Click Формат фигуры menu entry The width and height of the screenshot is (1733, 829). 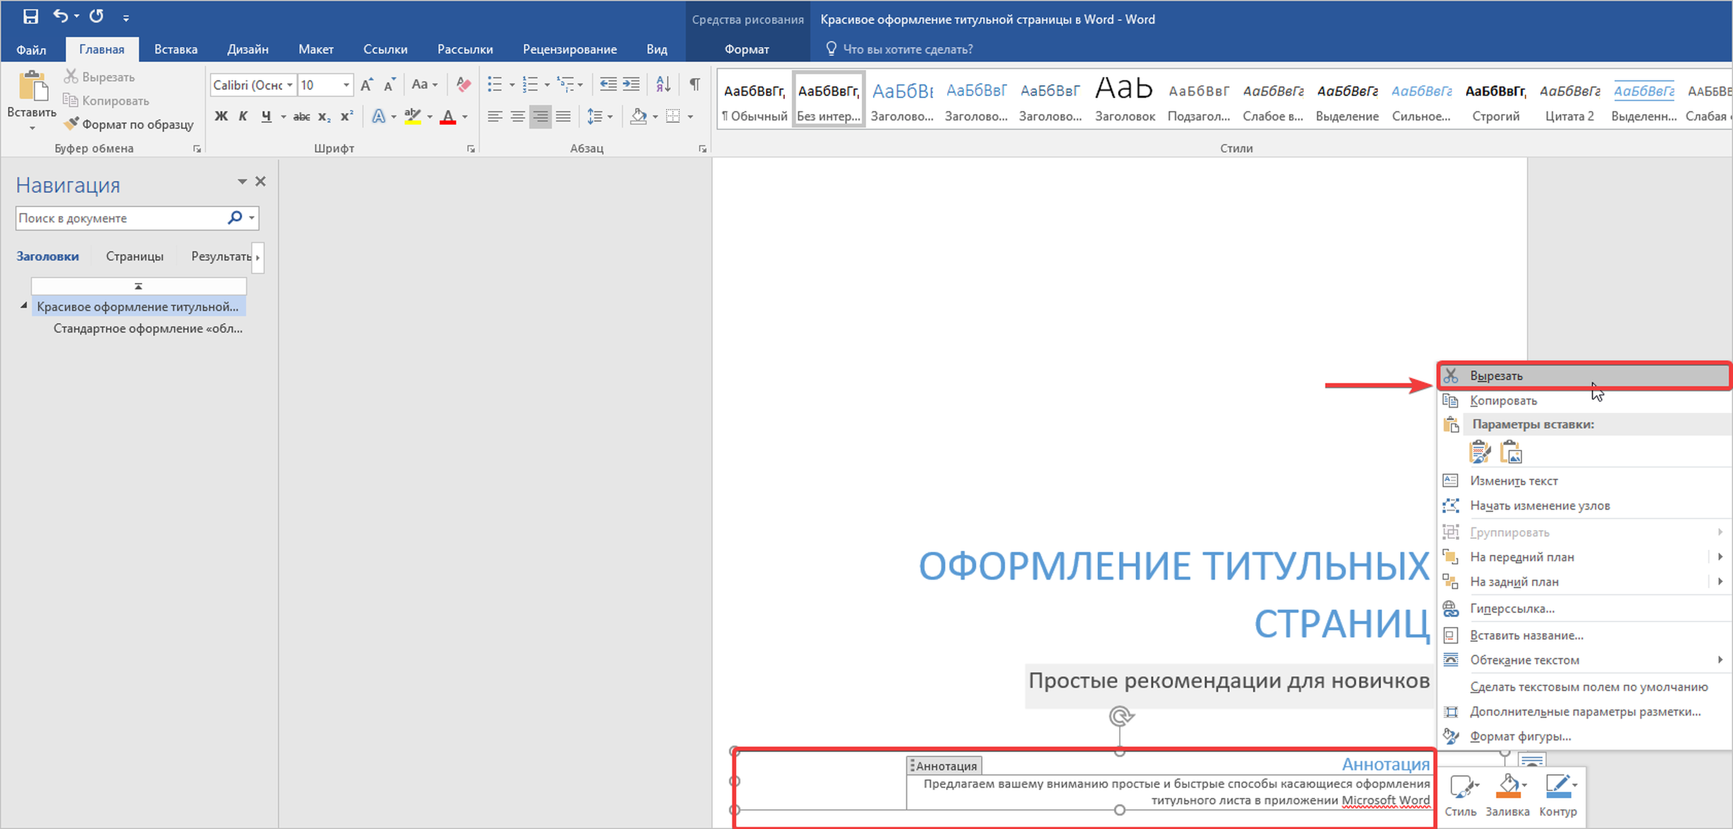pos(1520,736)
